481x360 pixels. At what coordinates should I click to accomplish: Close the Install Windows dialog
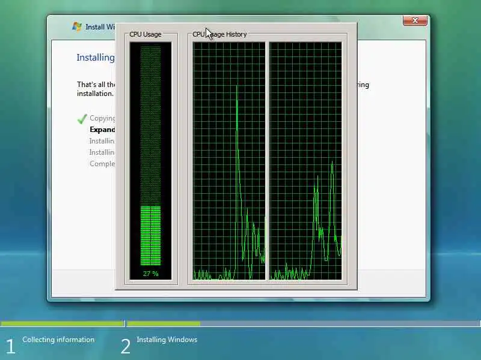click(415, 20)
